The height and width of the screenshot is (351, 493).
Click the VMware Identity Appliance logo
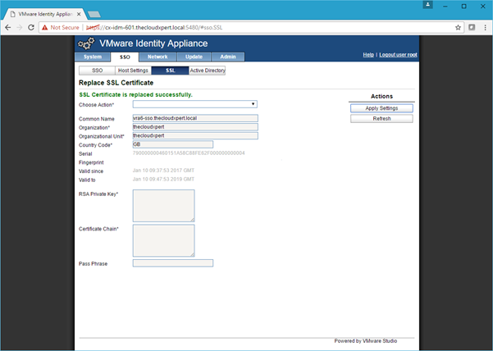click(x=86, y=43)
